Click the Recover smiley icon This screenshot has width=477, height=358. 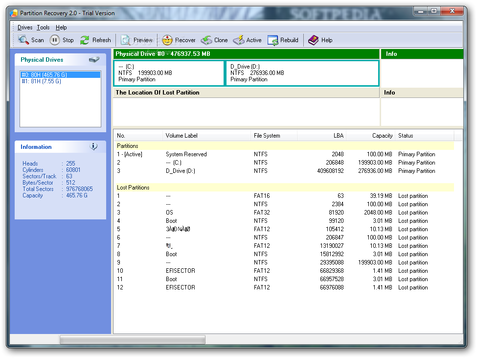coord(167,40)
